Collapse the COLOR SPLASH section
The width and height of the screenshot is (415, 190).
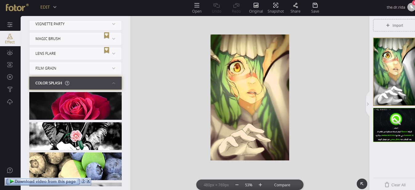[x=75, y=83]
